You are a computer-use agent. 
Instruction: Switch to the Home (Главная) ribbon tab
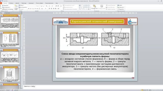tap(5, 3)
